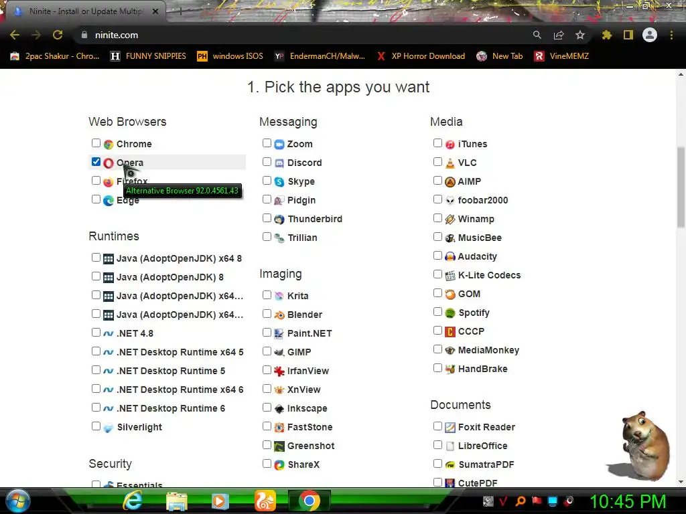Open the Chrome extensions puzzle icon
Screen dimensions: 686x514
click(x=606, y=35)
